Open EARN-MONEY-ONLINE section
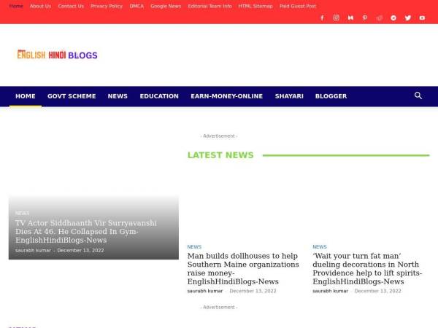Screen dimensions: 438x328 [226, 96]
